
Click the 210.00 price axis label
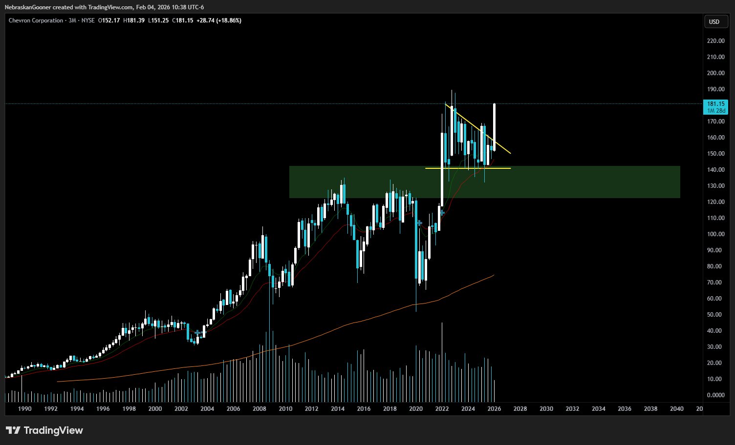click(x=715, y=57)
